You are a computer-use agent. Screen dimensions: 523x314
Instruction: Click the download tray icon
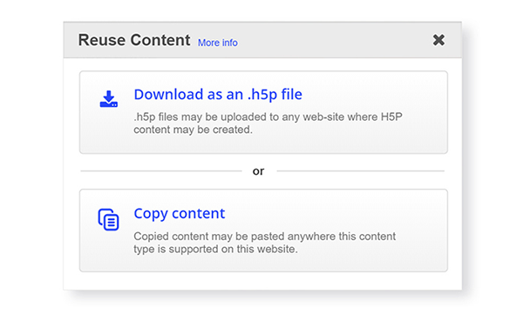click(x=109, y=98)
